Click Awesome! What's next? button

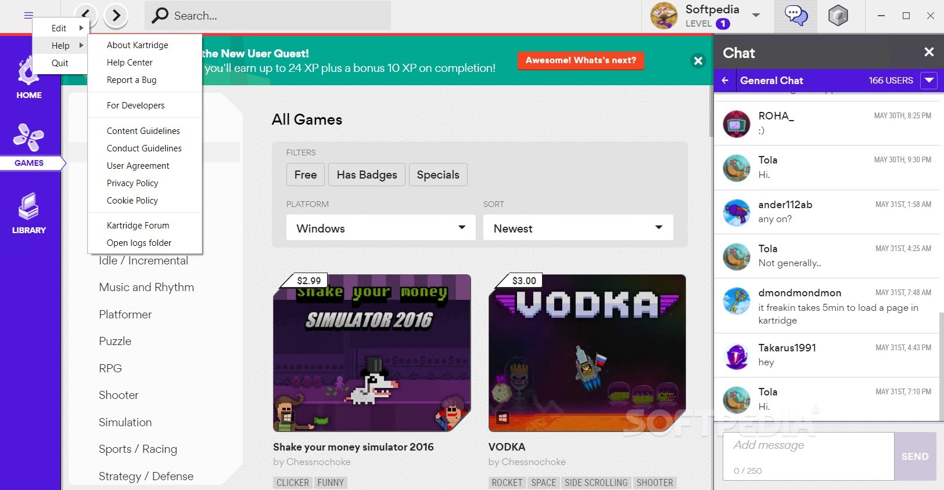581,60
